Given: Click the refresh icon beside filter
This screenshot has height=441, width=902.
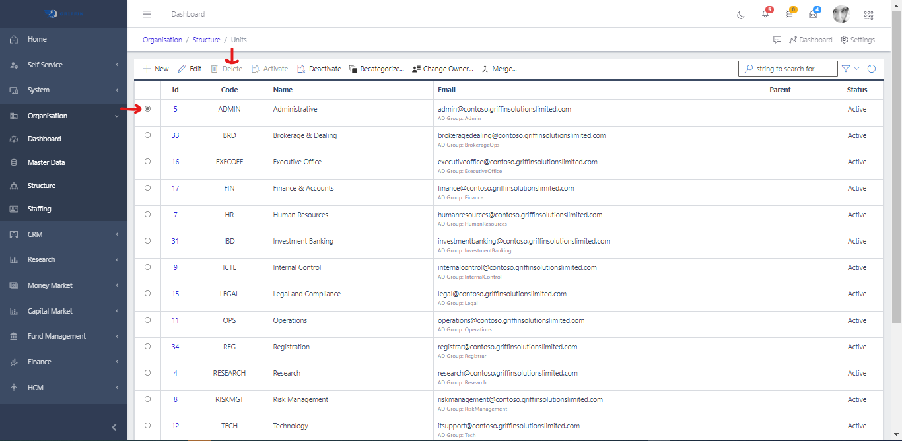Looking at the screenshot, I should coord(872,69).
